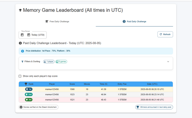Click score value 1568

tap(72, 89)
